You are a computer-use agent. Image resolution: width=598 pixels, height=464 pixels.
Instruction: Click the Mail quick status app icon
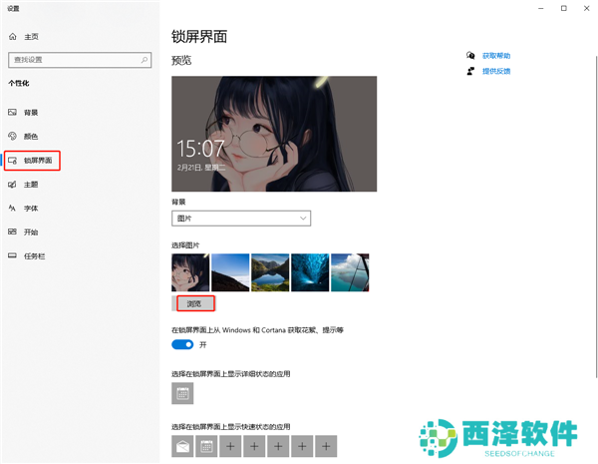[182, 446]
